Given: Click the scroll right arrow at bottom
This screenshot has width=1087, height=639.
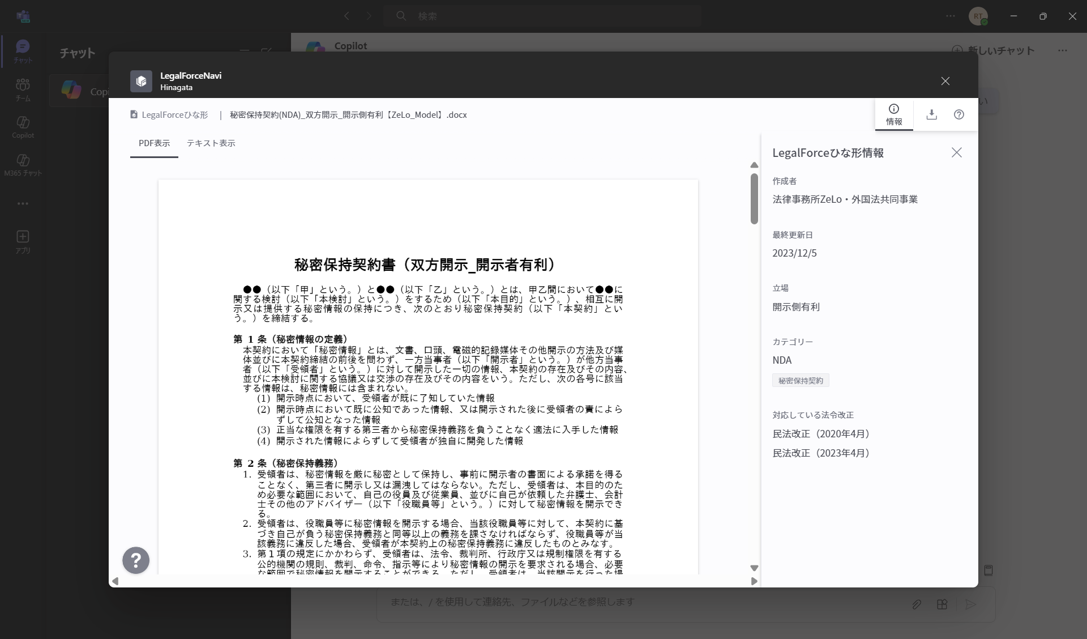Looking at the screenshot, I should point(754,581).
